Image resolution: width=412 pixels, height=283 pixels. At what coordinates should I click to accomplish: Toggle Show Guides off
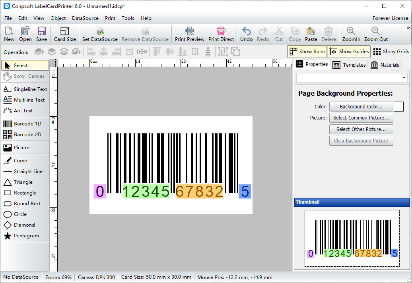point(349,52)
